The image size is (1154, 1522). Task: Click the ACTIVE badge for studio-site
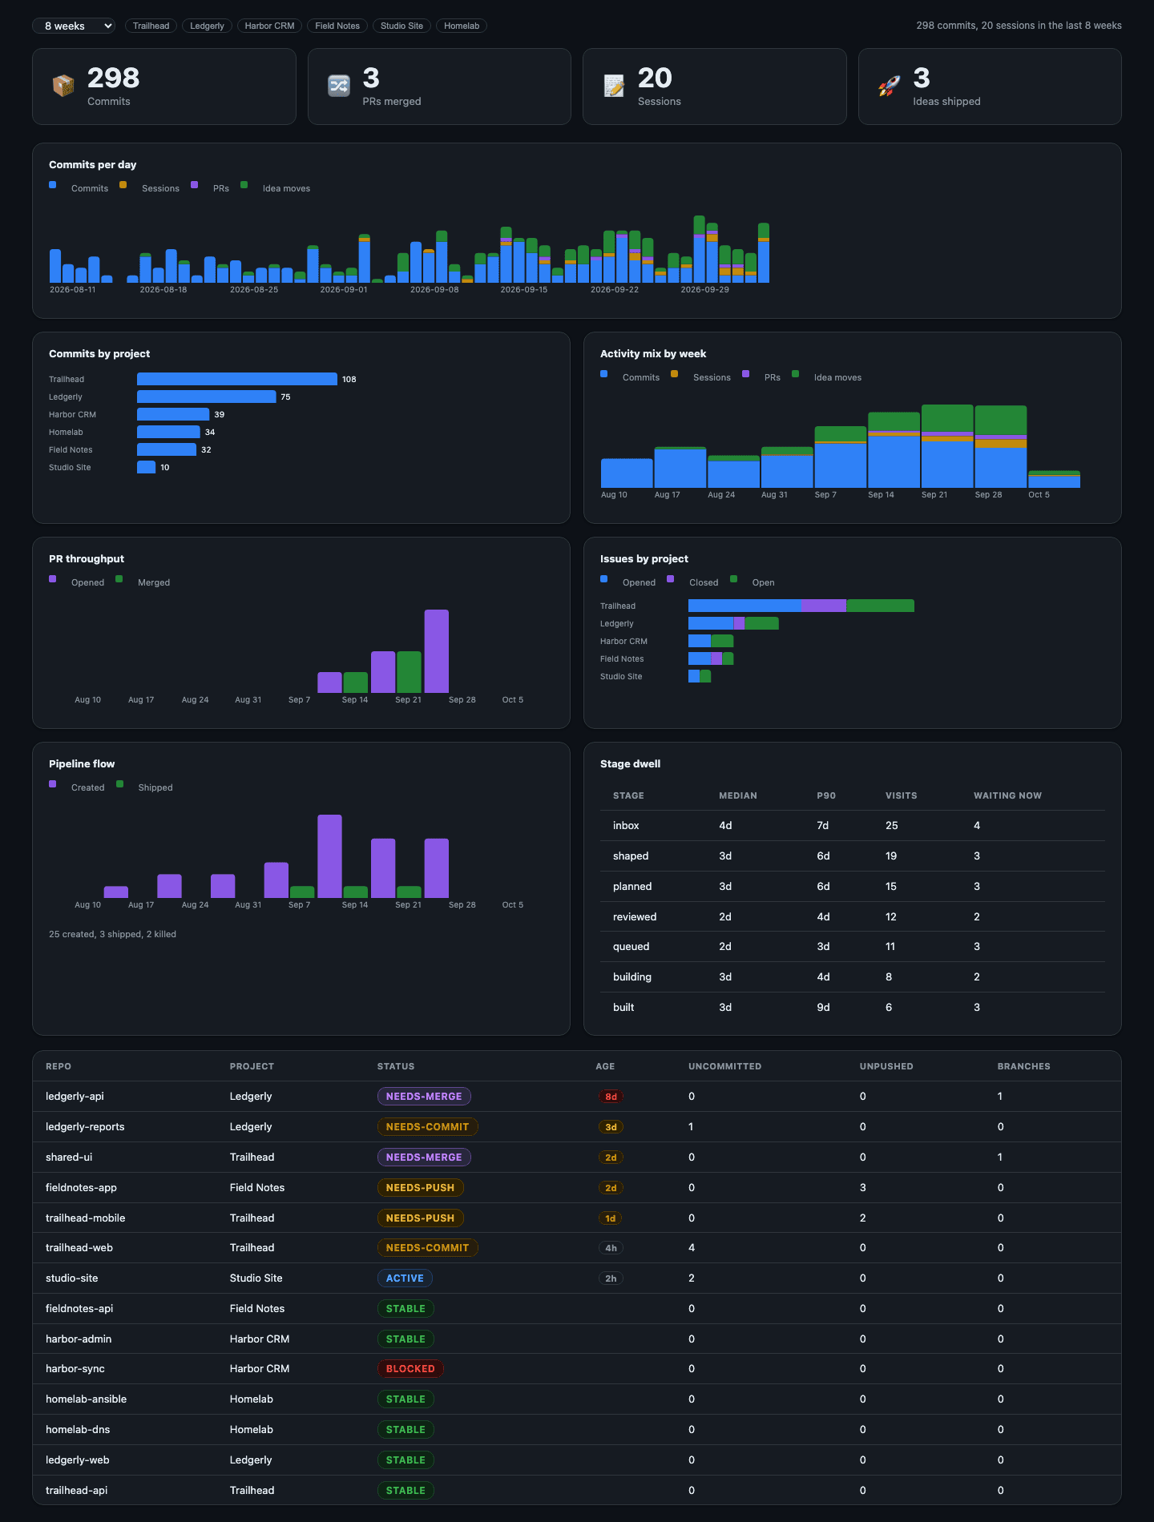coord(405,1278)
